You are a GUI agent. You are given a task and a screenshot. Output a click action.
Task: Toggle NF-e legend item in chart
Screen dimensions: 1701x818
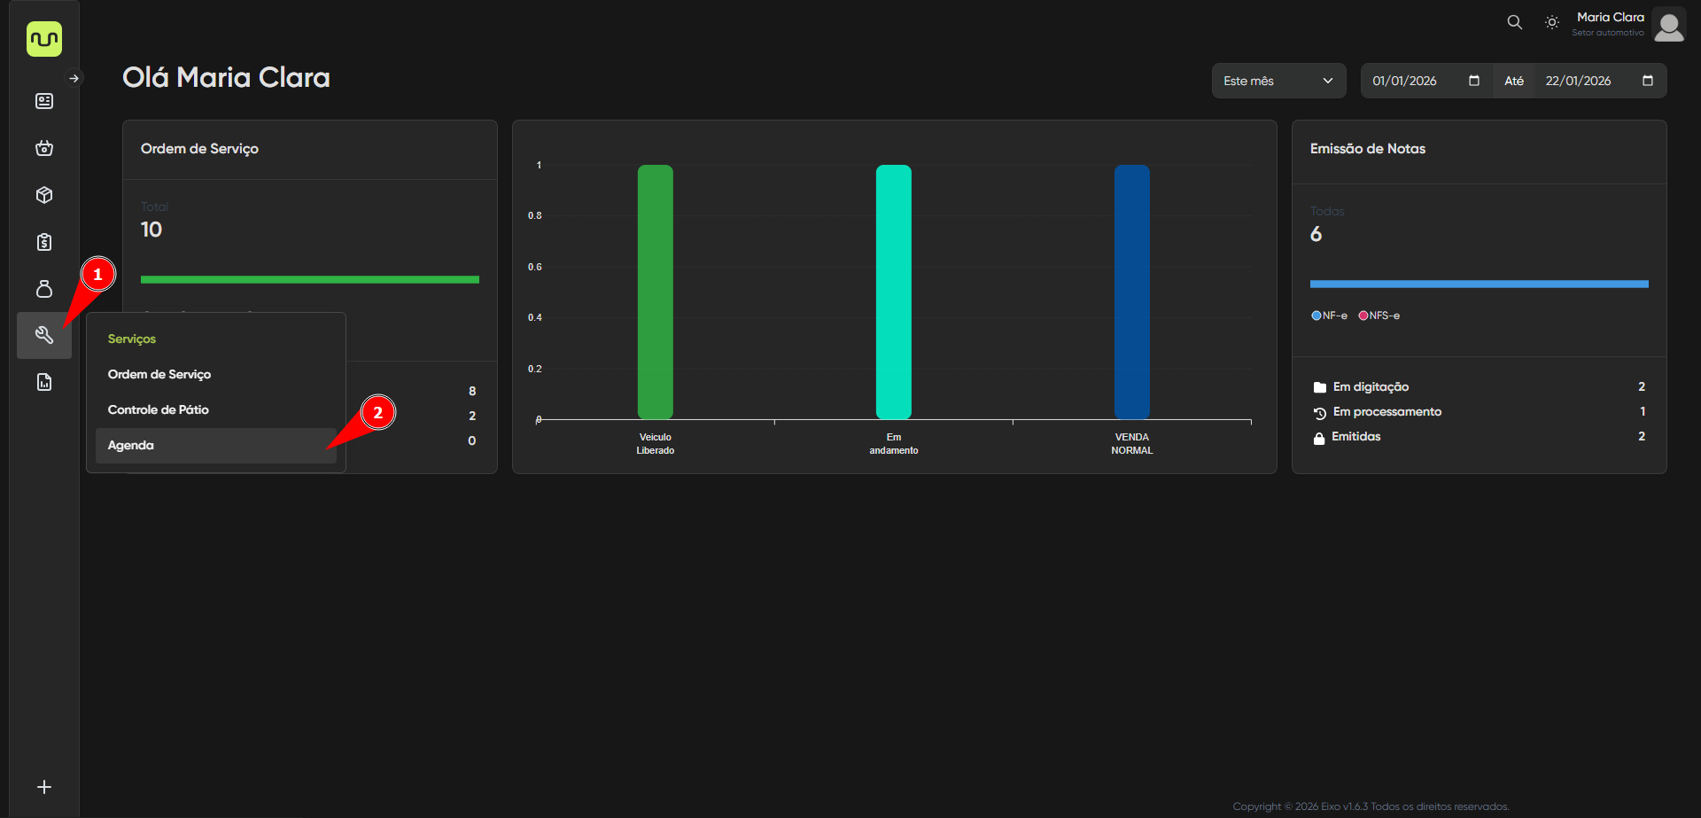tap(1329, 316)
